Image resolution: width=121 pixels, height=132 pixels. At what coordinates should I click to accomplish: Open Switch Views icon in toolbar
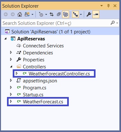pyautogui.click(x=27, y=14)
